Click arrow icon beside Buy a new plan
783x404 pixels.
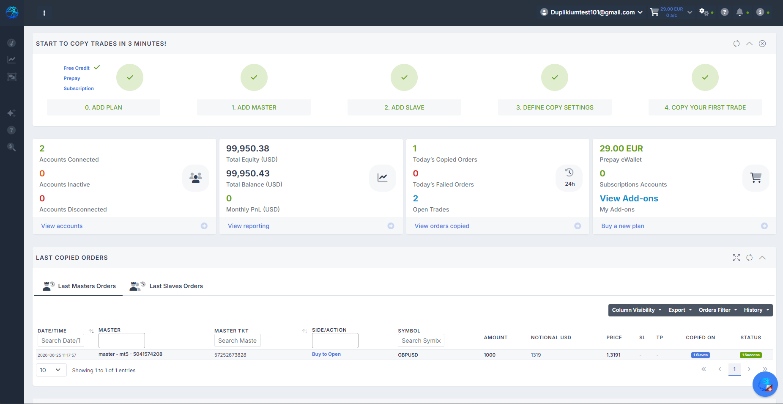[764, 226]
